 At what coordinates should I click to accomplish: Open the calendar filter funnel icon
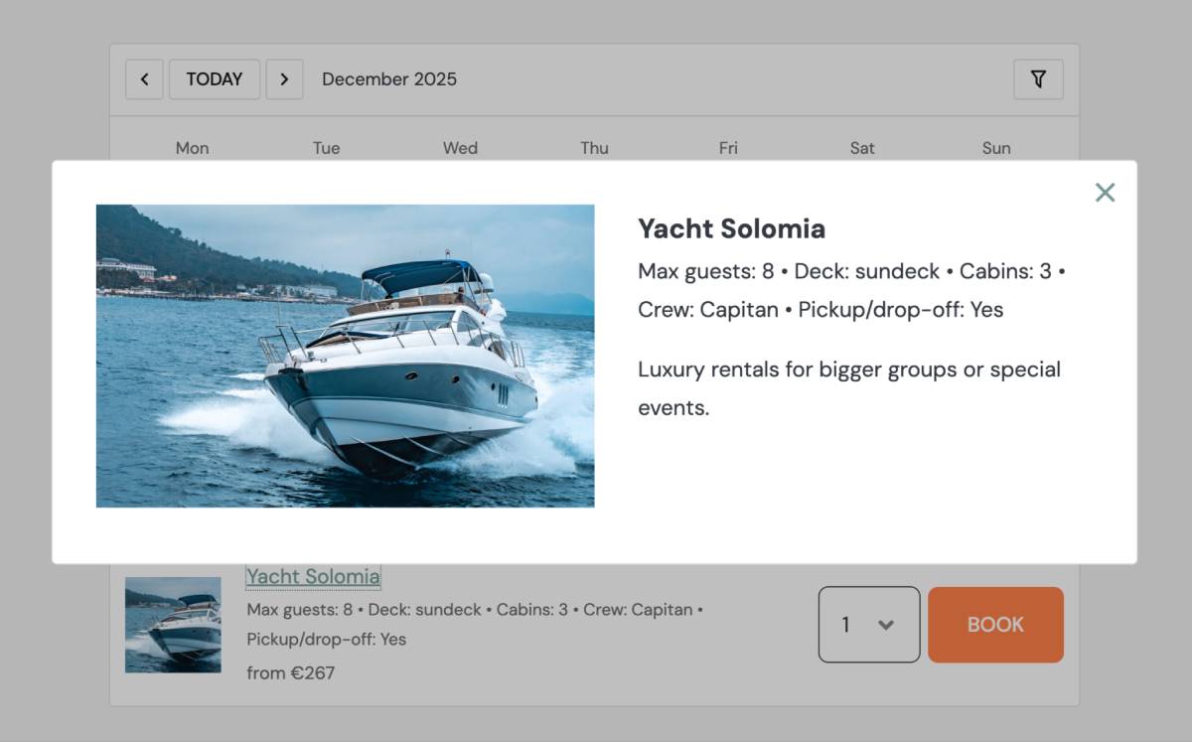coord(1038,79)
